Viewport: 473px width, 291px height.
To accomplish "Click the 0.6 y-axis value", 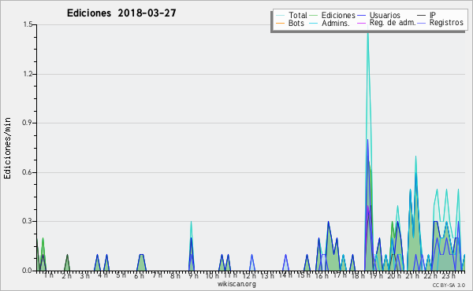I will [27, 172].
